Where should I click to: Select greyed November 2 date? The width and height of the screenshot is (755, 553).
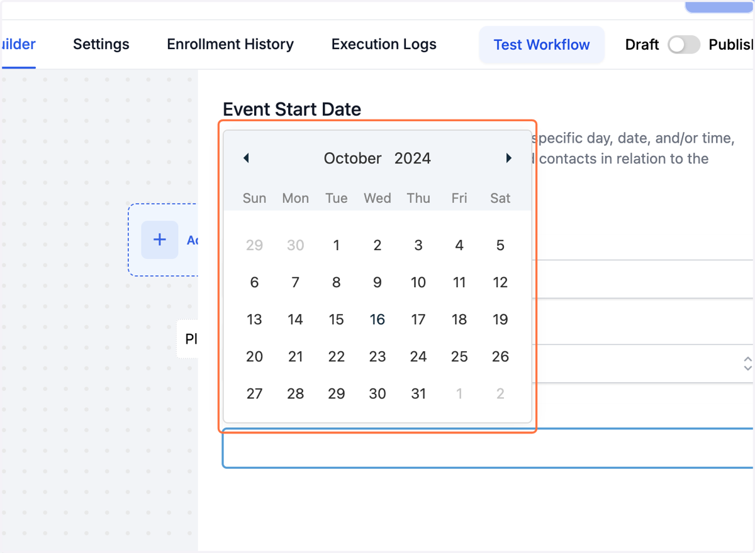[500, 393]
